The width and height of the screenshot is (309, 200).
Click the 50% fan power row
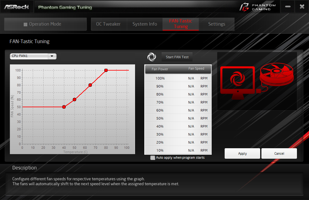click(x=178, y=118)
